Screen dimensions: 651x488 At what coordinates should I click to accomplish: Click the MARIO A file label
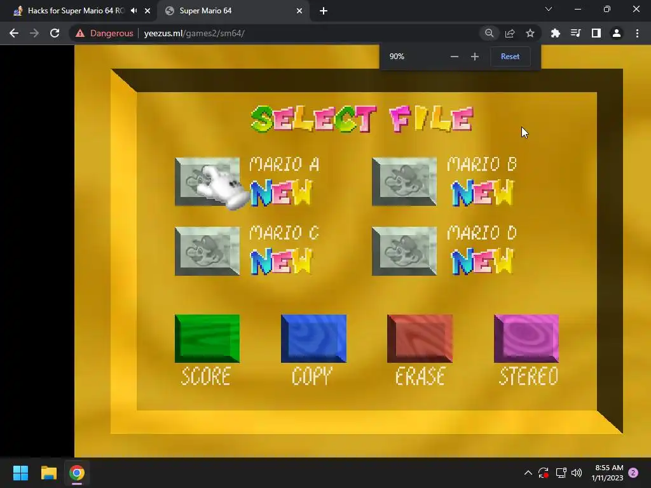[x=284, y=165]
